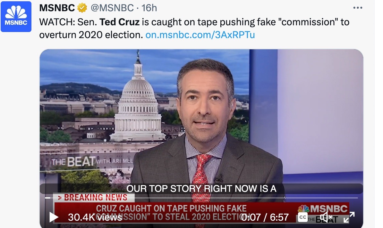Expand the video to fullscreen

(x=349, y=217)
